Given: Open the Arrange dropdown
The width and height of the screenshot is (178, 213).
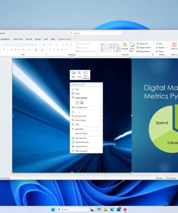Looking at the screenshot, I should (125, 47).
